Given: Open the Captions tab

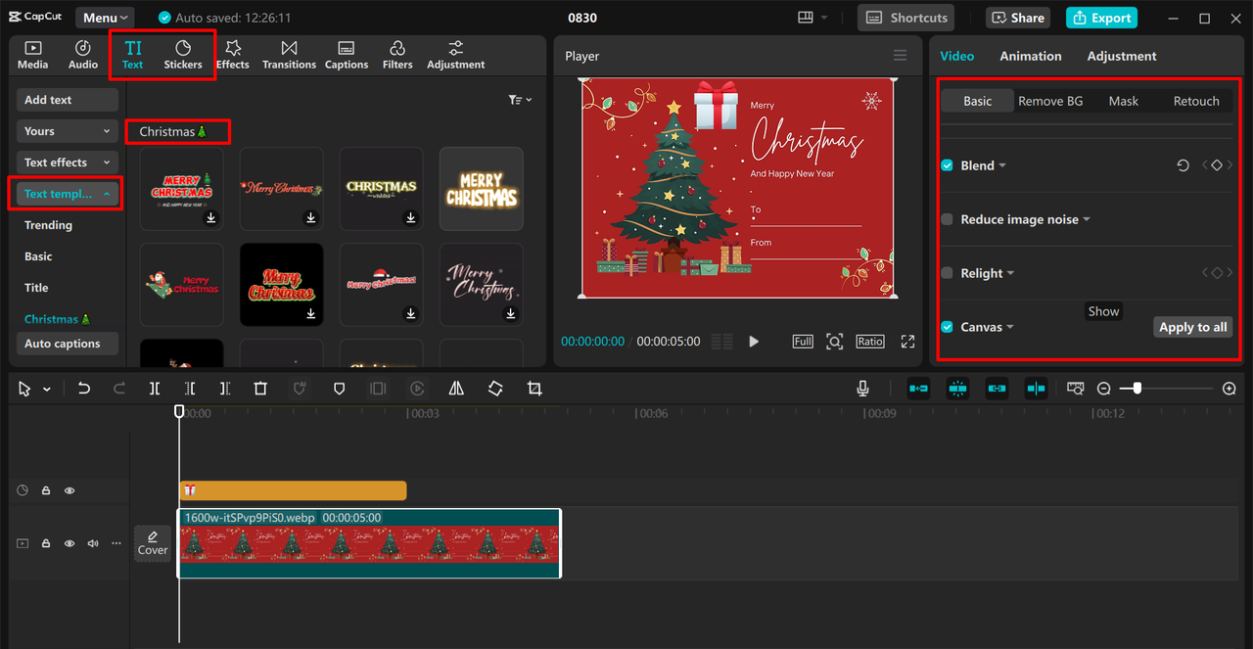Looking at the screenshot, I should (x=347, y=56).
